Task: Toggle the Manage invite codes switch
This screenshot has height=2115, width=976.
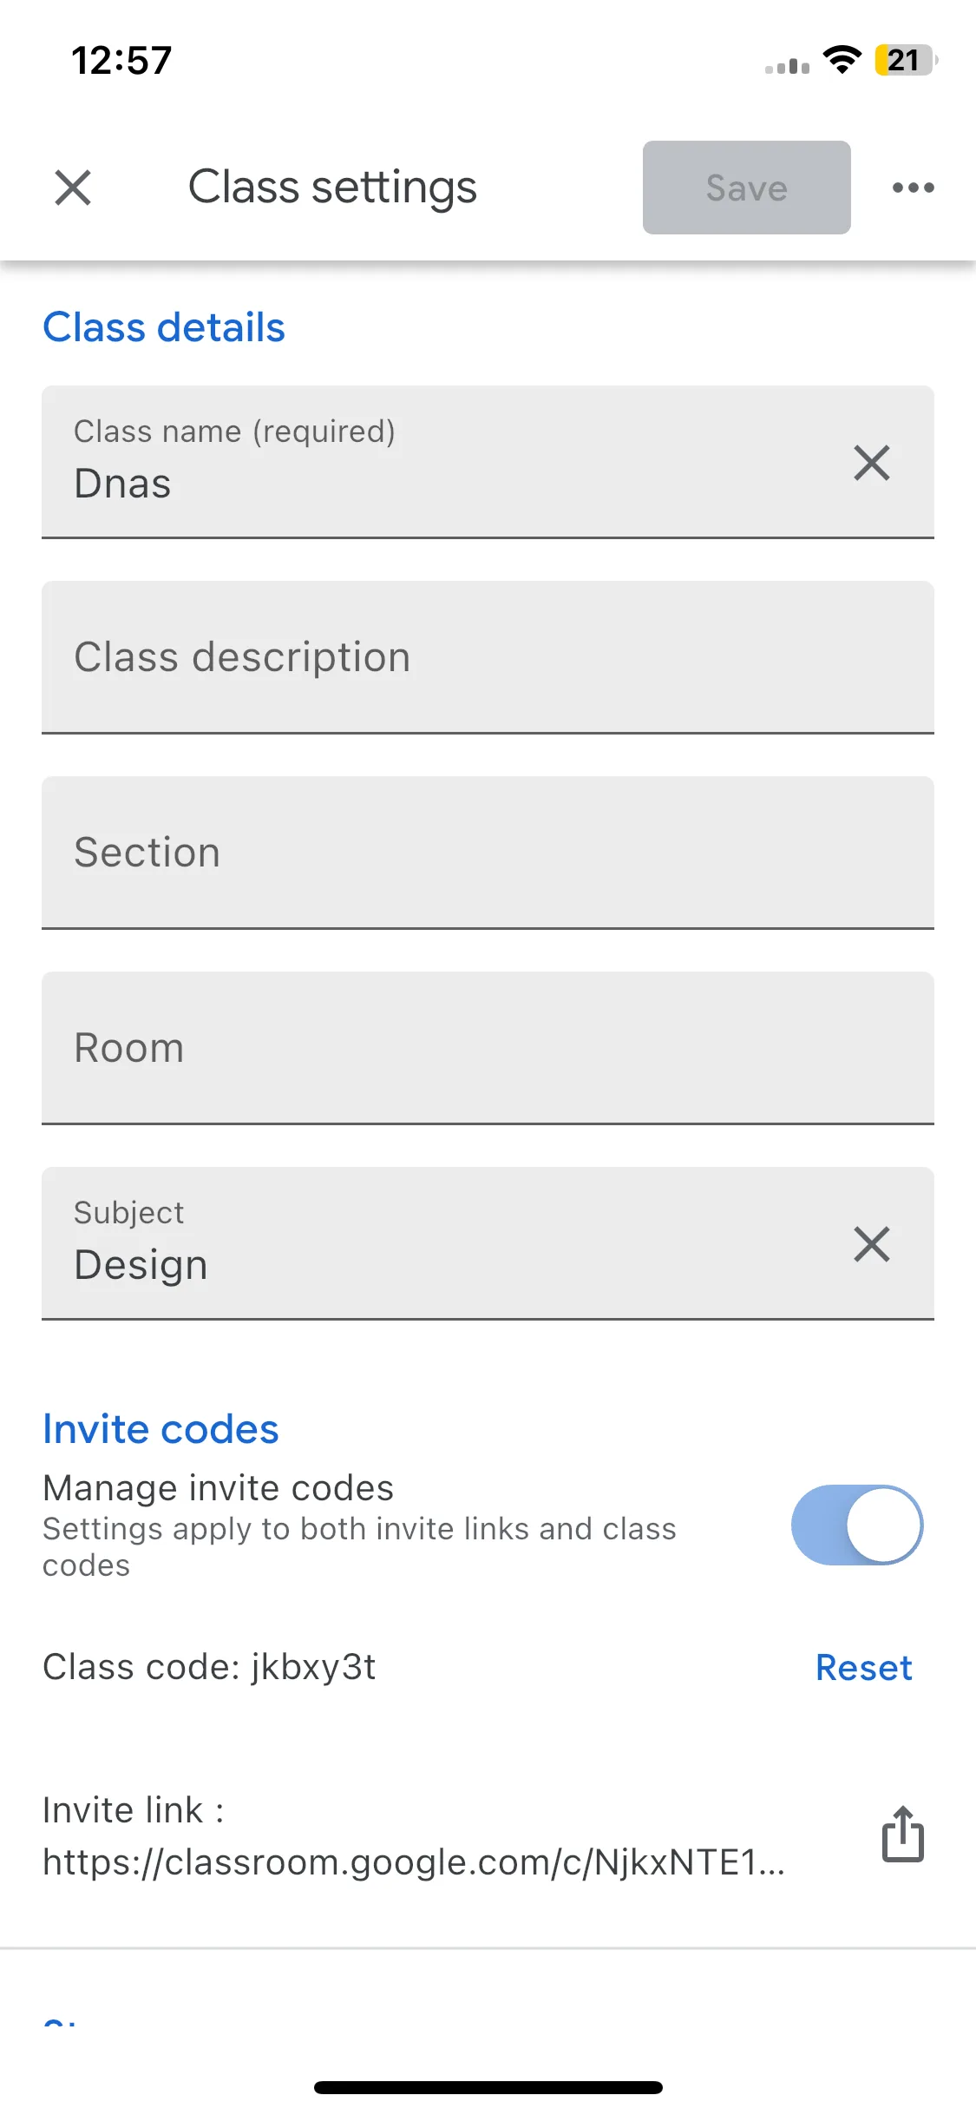Action: click(857, 1525)
